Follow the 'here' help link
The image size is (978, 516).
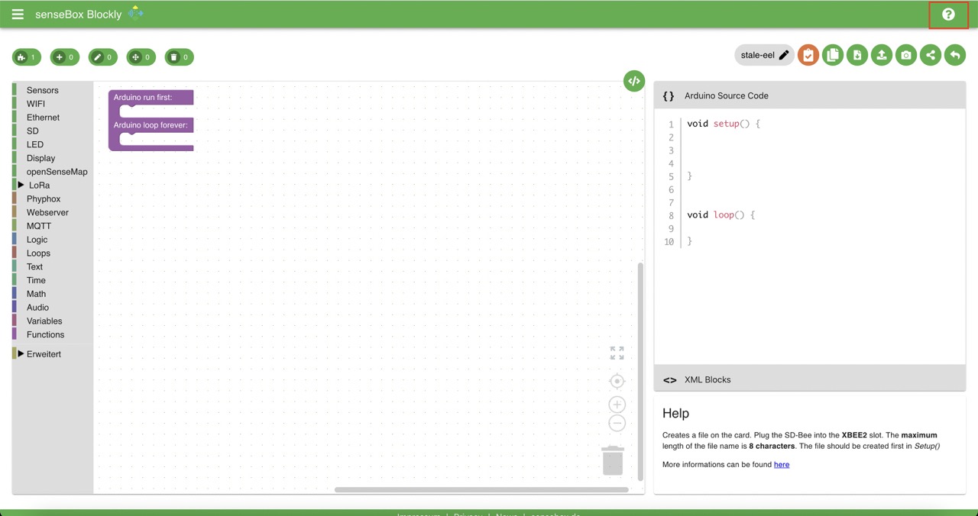pyautogui.click(x=781, y=464)
